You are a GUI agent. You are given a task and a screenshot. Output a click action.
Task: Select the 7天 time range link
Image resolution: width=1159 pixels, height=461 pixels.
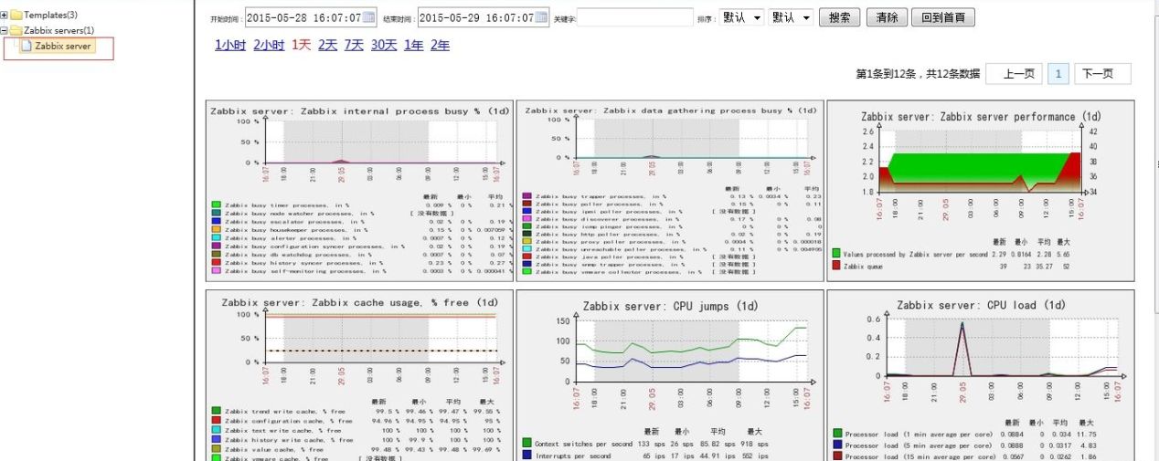pos(355,45)
